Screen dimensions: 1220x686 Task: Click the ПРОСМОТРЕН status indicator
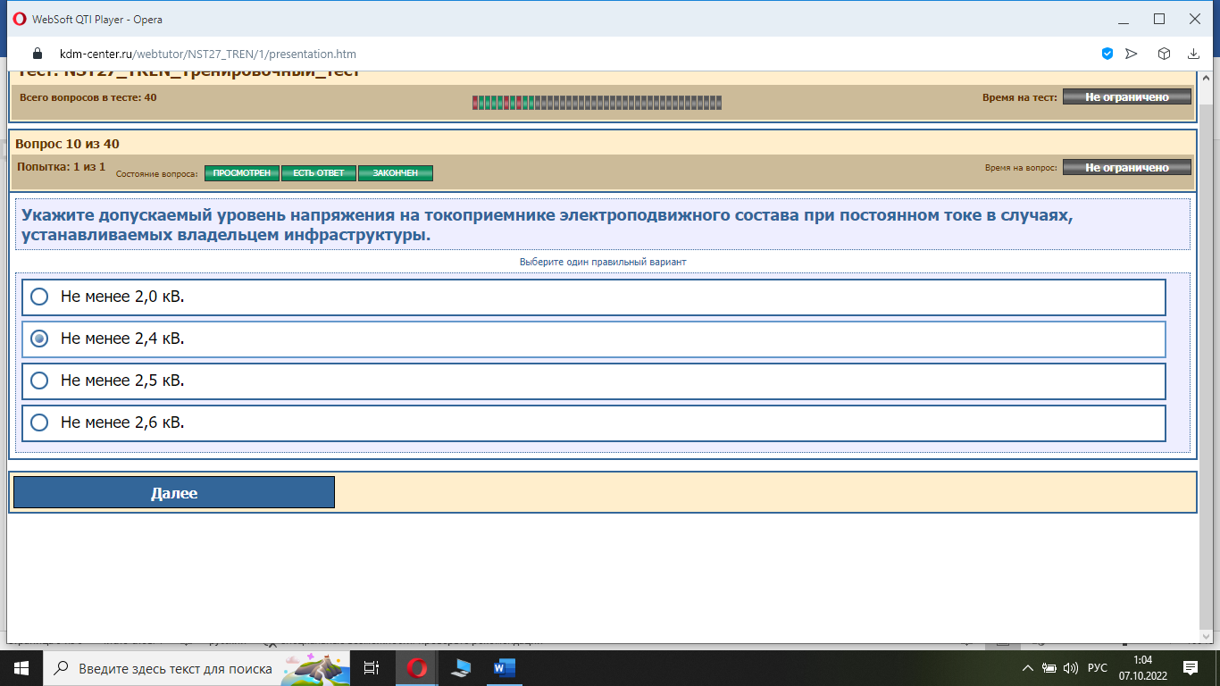(242, 173)
